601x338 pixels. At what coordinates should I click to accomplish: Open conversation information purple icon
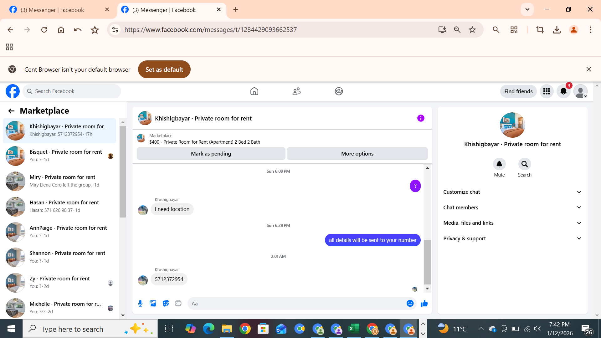[x=421, y=118]
